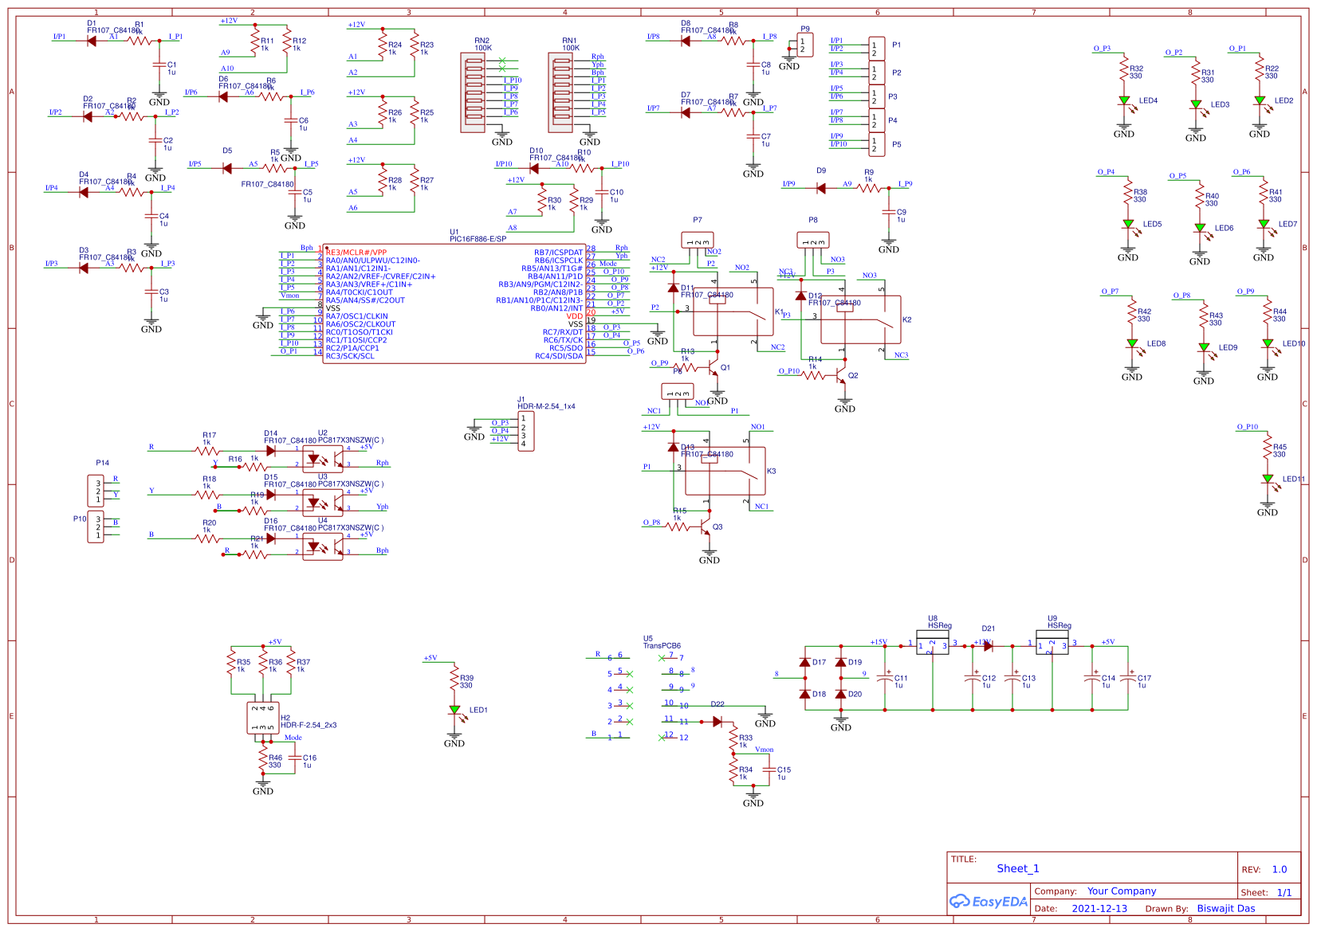This screenshot has height=932, width=1317.
Task: Click the LED11 diode symbol
Action: pyautogui.click(x=1268, y=480)
